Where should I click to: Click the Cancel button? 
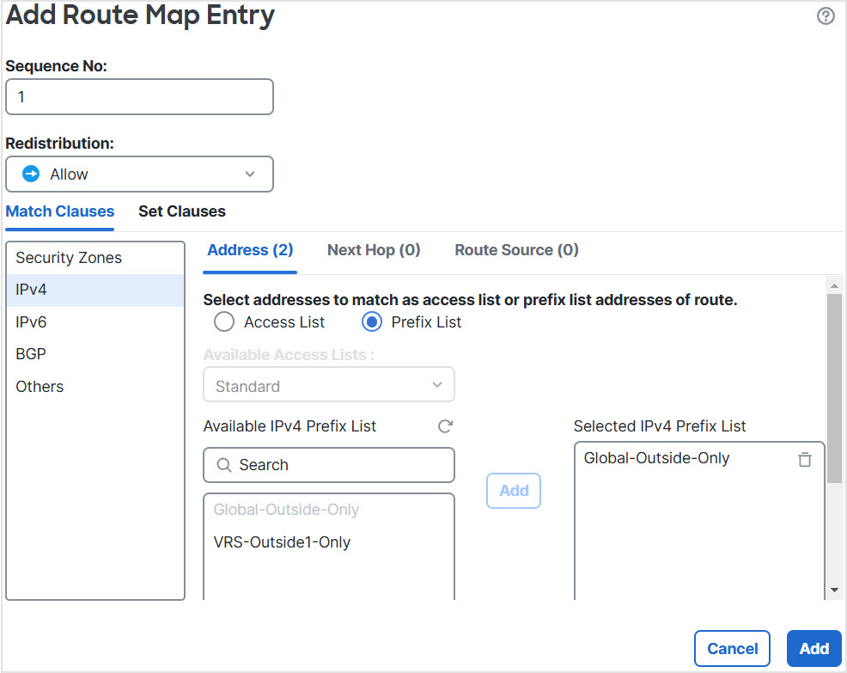732,649
